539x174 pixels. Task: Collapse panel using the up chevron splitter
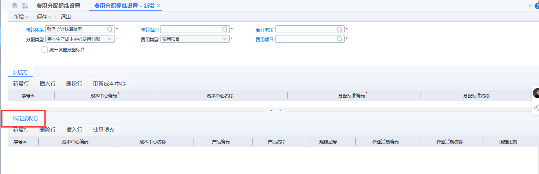pyautogui.click(x=271, y=110)
